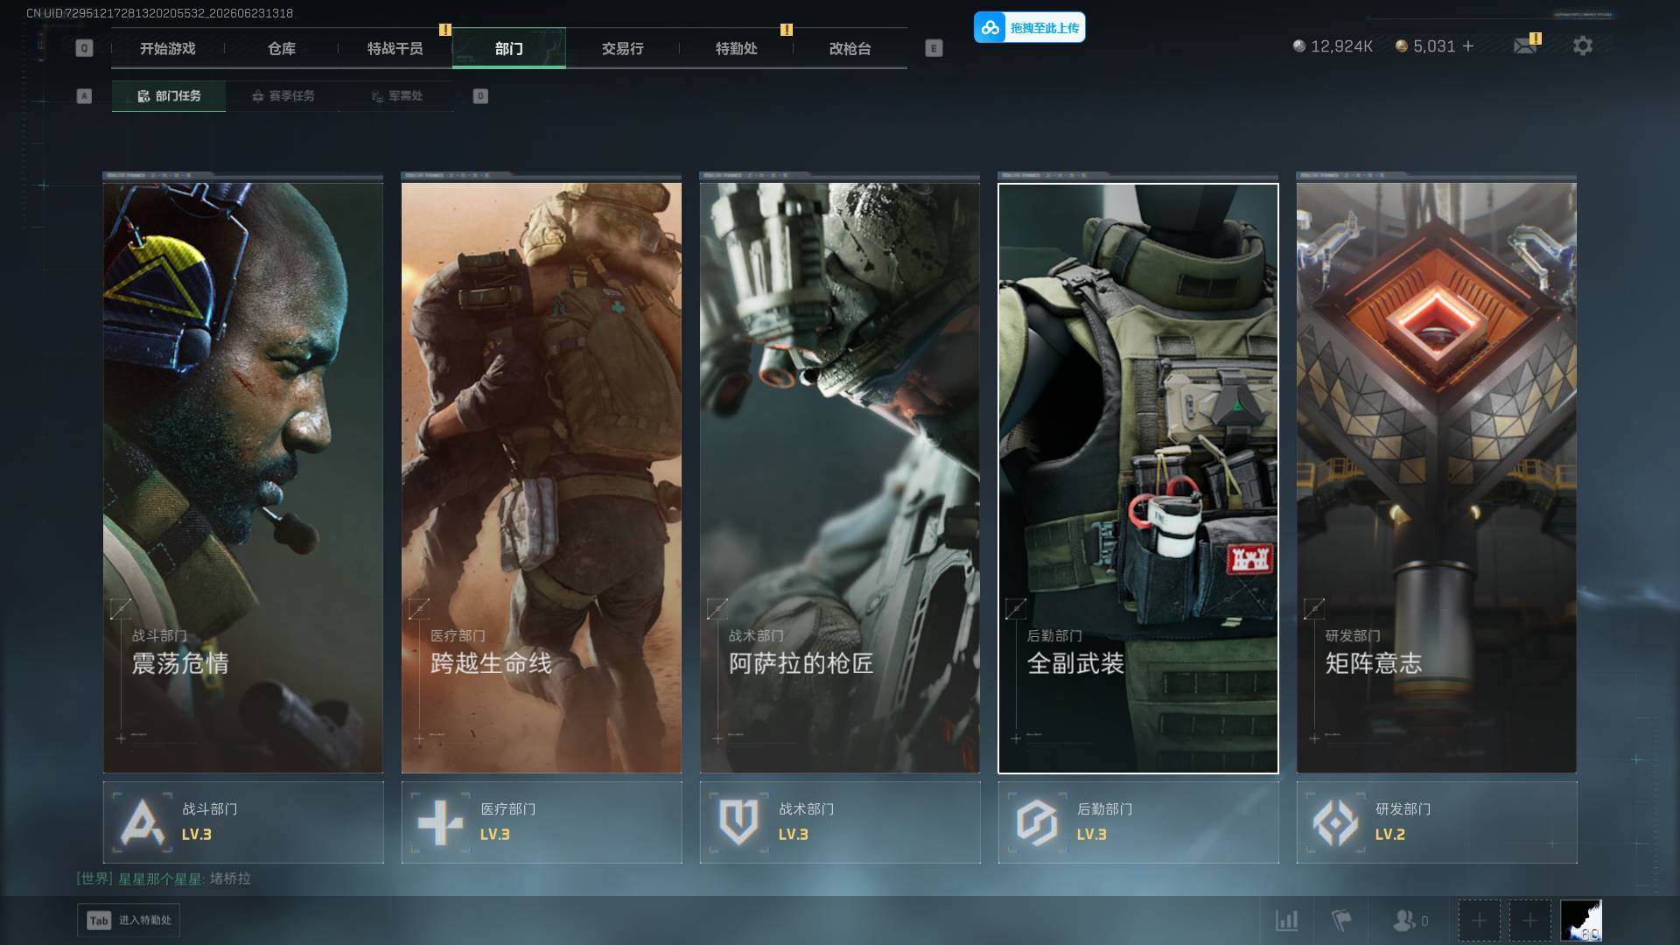Click the plus icon beside 5,031 currency
Image resolution: width=1680 pixels, height=945 pixels.
point(1468,45)
